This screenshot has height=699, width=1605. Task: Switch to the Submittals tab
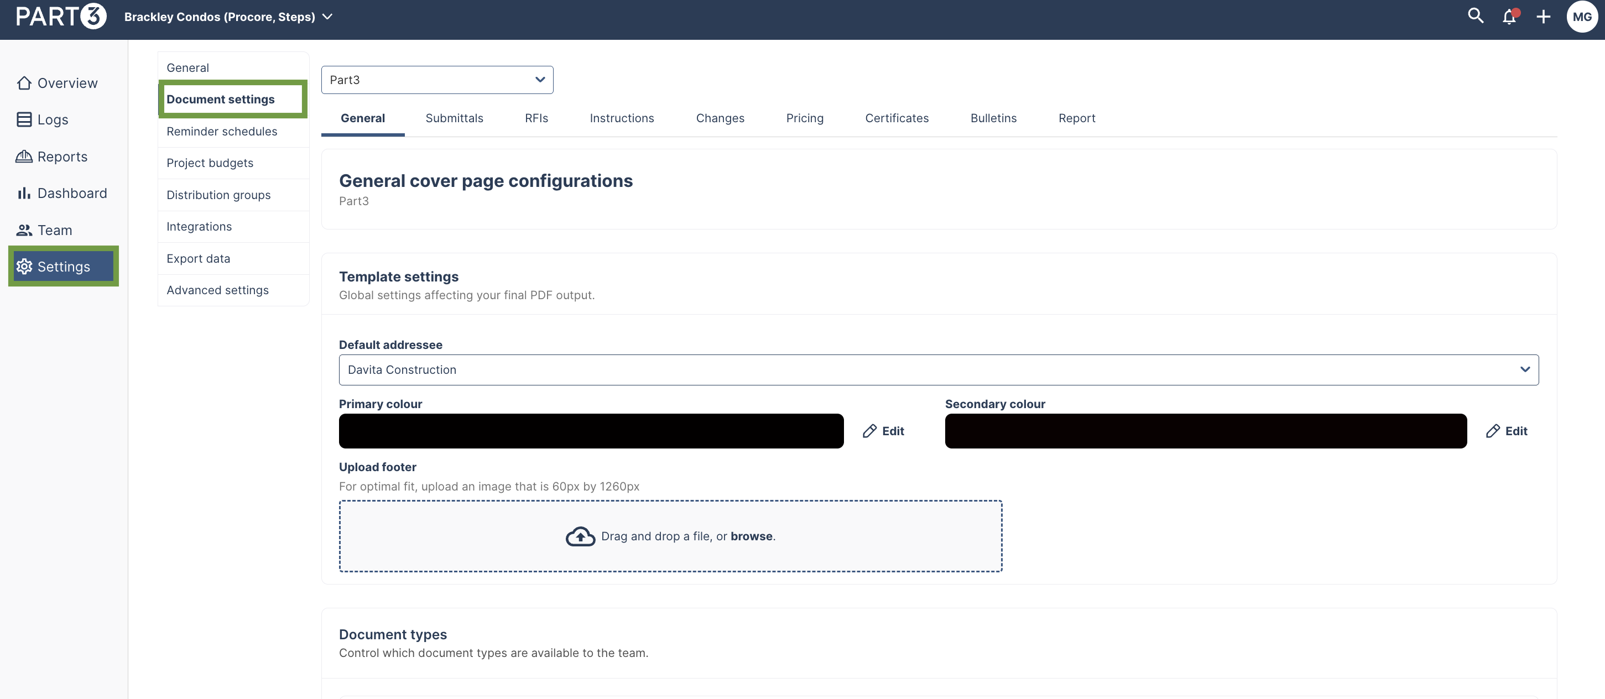pos(454,118)
